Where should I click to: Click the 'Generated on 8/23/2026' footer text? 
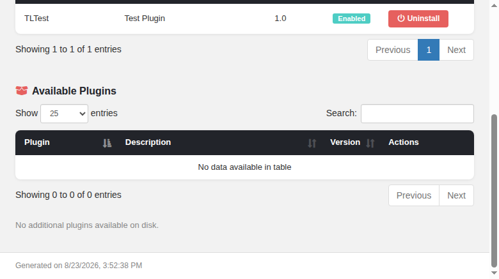pos(79,266)
